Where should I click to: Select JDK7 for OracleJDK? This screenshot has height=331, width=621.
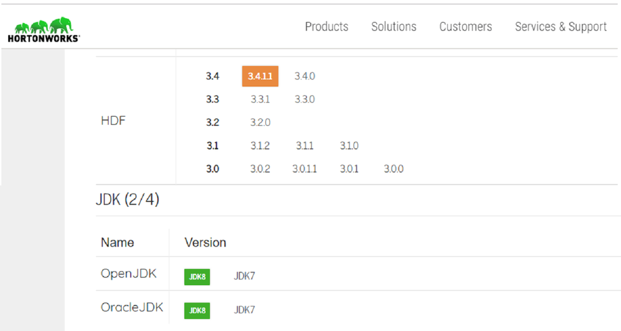pyautogui.click(x=244, y=310)
